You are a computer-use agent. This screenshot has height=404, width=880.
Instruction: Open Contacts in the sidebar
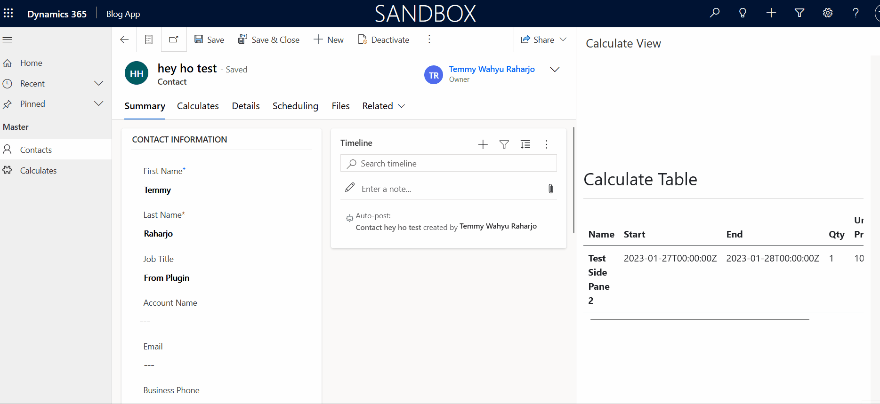pos(56,150)
